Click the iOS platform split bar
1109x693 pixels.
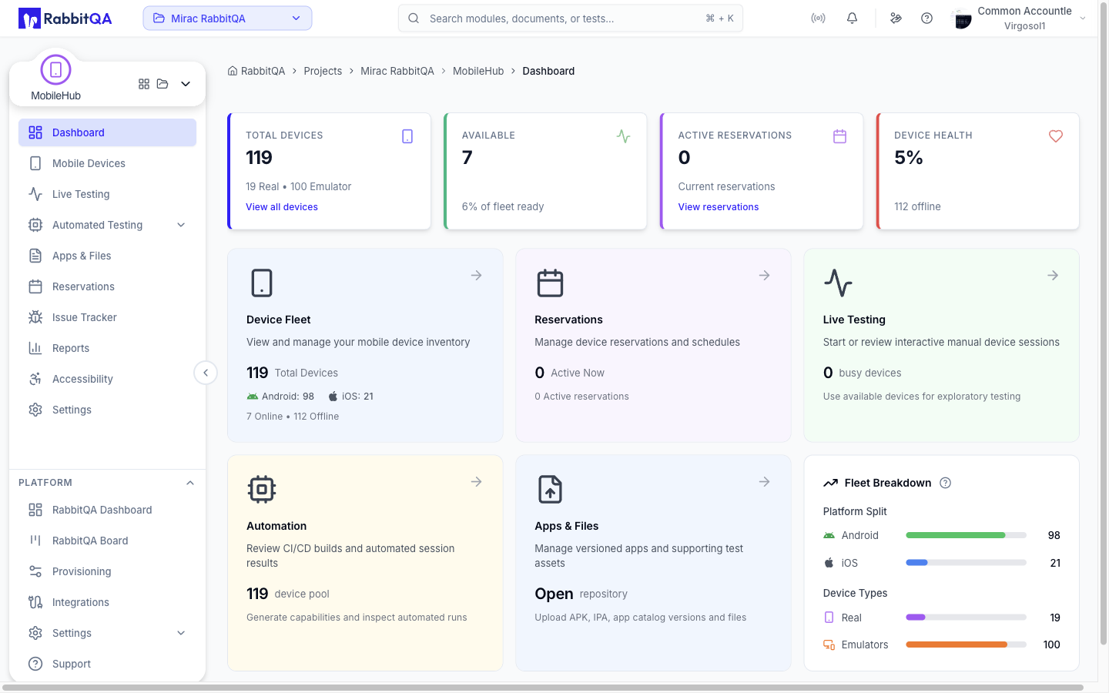point(967,563)
